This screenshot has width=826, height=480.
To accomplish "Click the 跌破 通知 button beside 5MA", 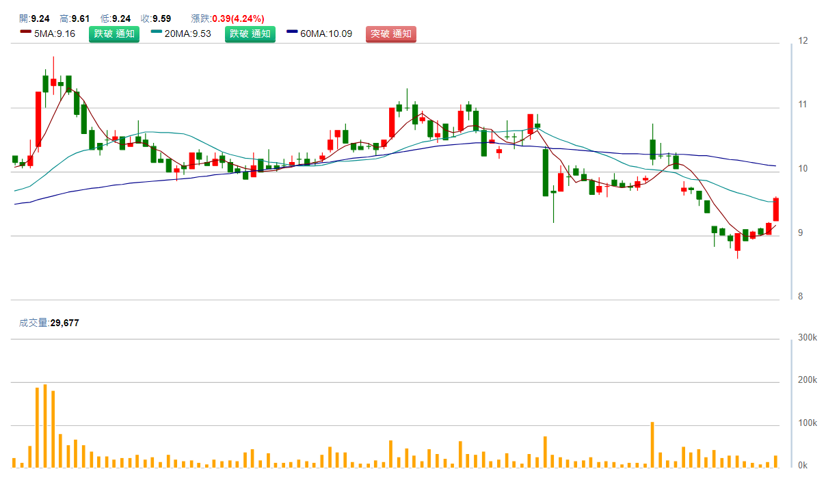I will tap(114, 34).
